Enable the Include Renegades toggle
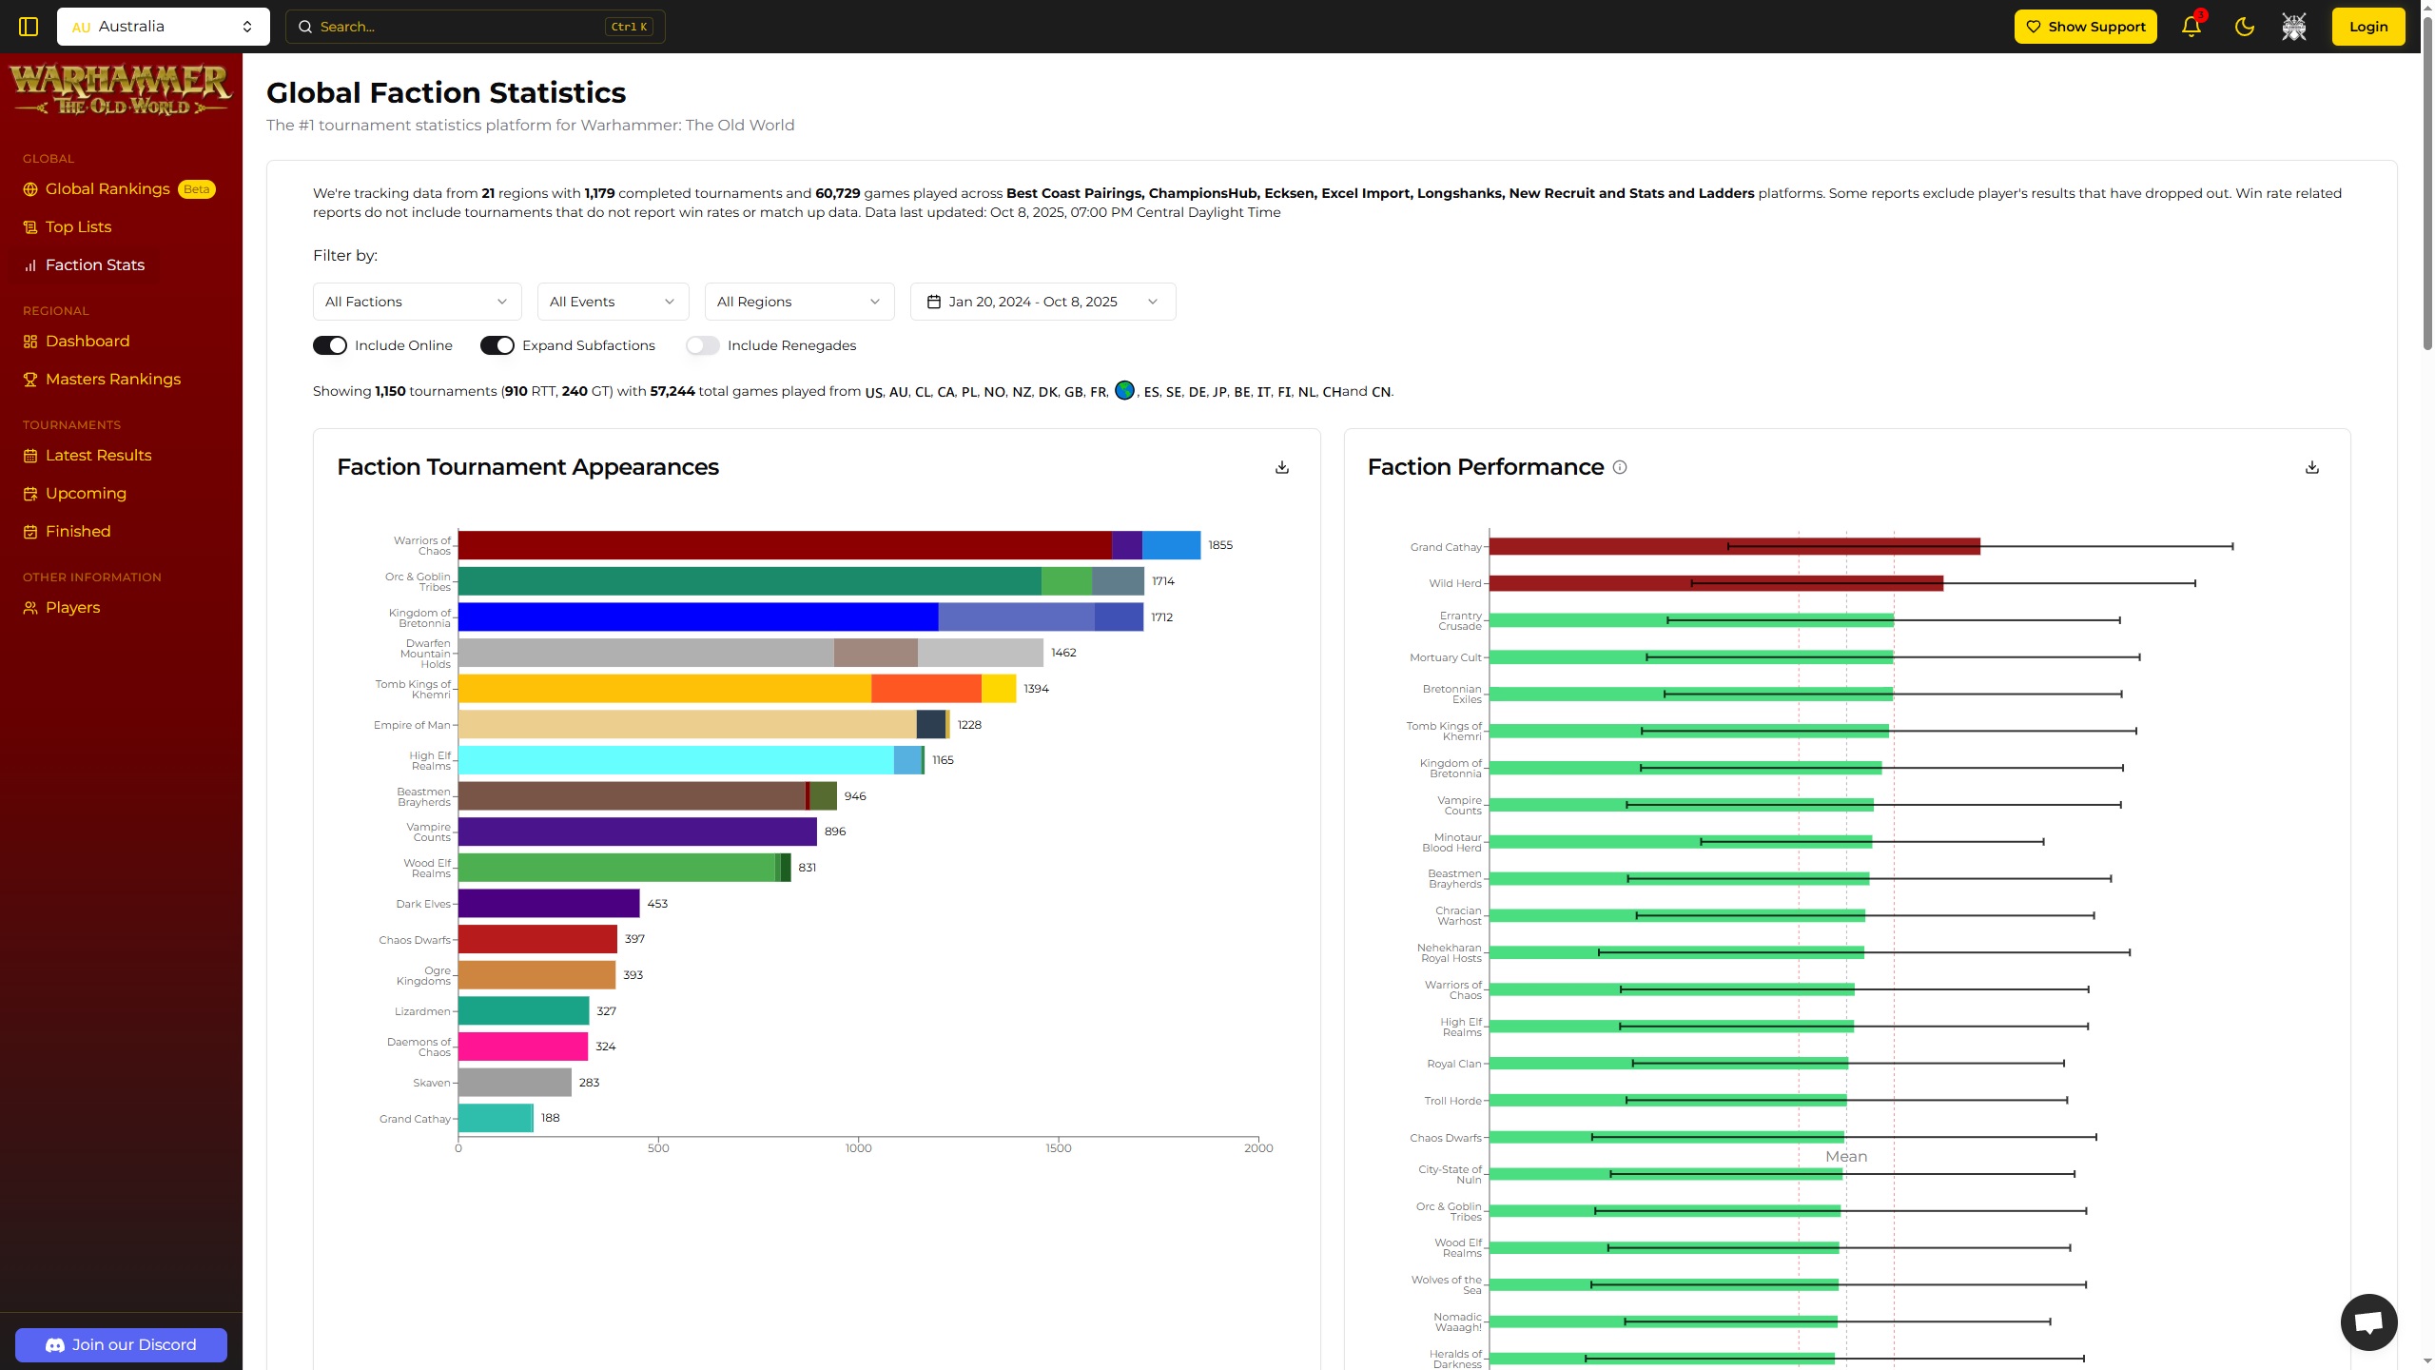2435x1370 pixels. [702, 345]
